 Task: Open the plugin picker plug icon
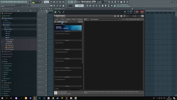106,6
